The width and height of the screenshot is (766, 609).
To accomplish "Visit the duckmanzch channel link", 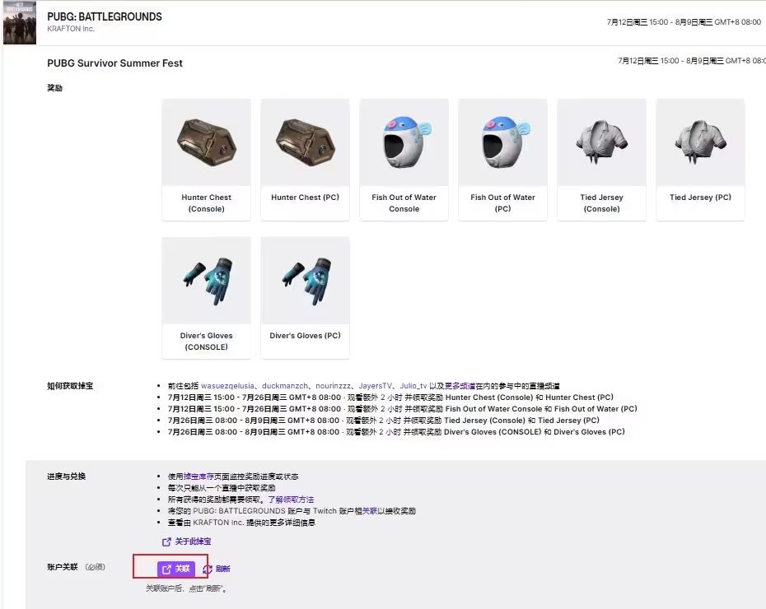I will (x=285, y=385).
